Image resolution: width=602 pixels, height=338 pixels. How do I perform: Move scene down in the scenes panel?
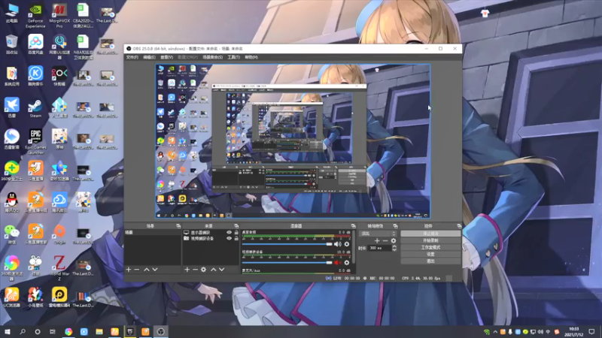[x=155, y=270]
